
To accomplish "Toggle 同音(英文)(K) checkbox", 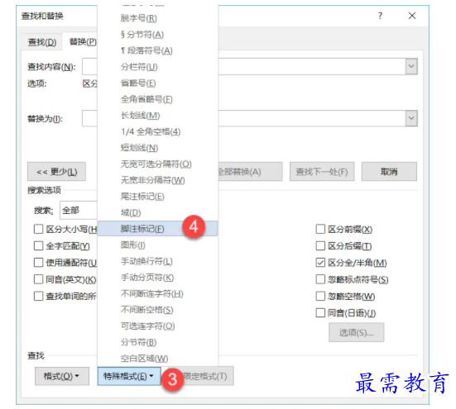I will [38, 279].
